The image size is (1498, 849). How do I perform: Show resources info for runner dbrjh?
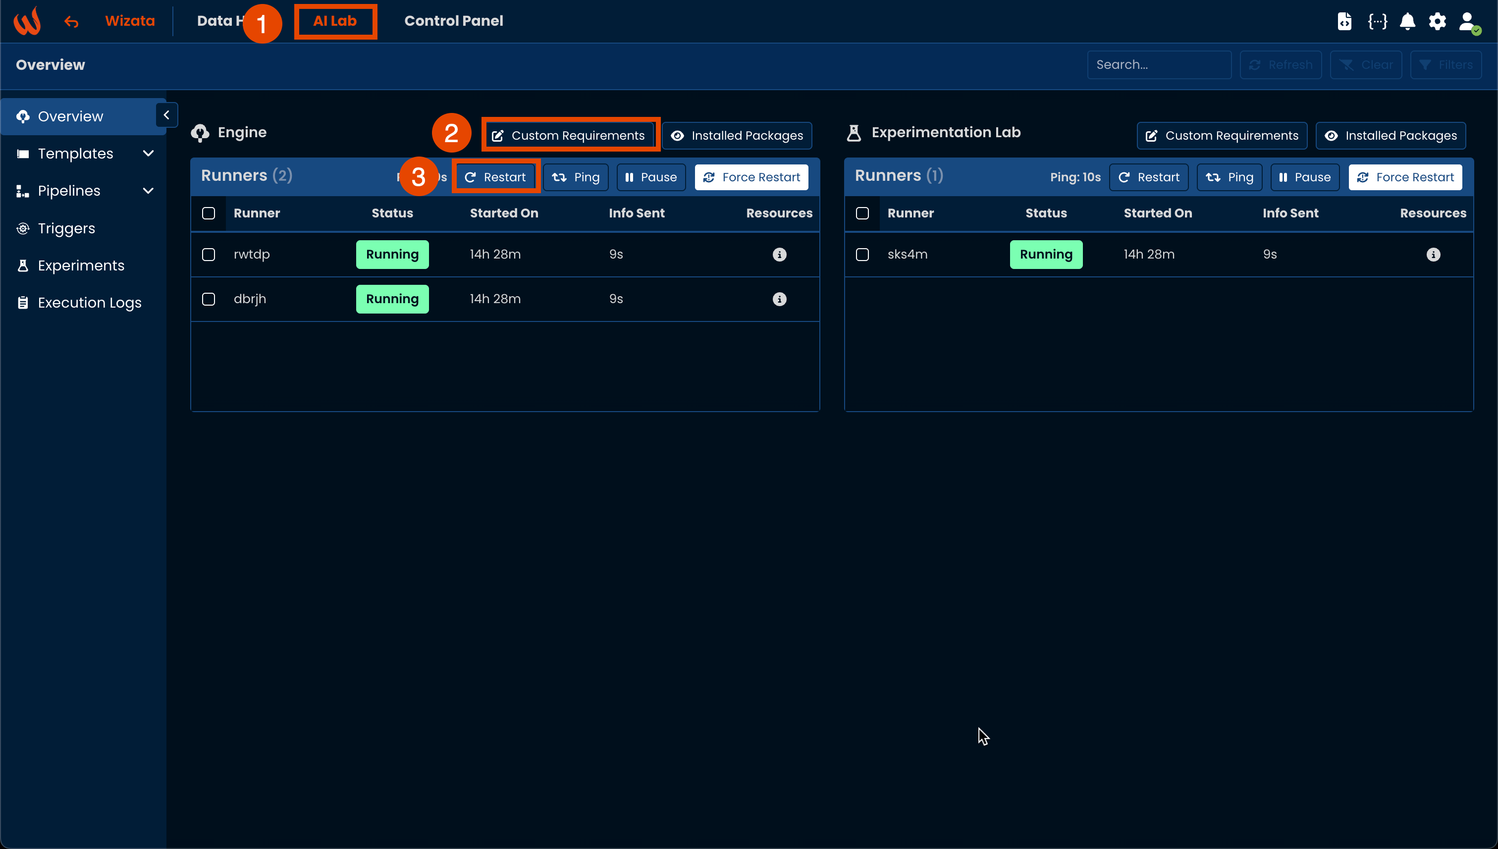(x=779, y=299)
